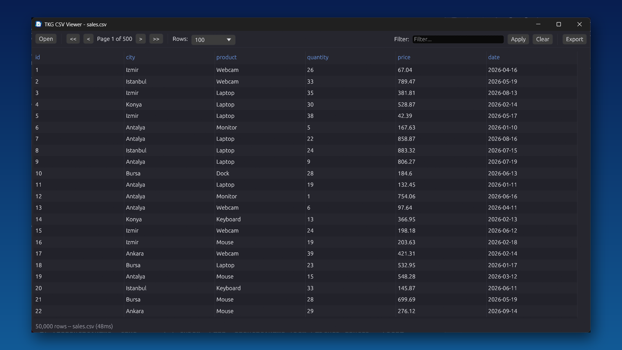Select the price cell 97.64
Viewport: 622px width, 350px height.
point(405,208)
